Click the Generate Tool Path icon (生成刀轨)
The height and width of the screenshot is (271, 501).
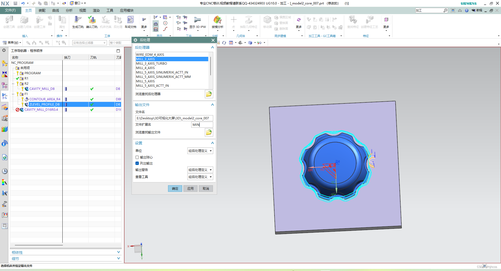pos(78,22)
